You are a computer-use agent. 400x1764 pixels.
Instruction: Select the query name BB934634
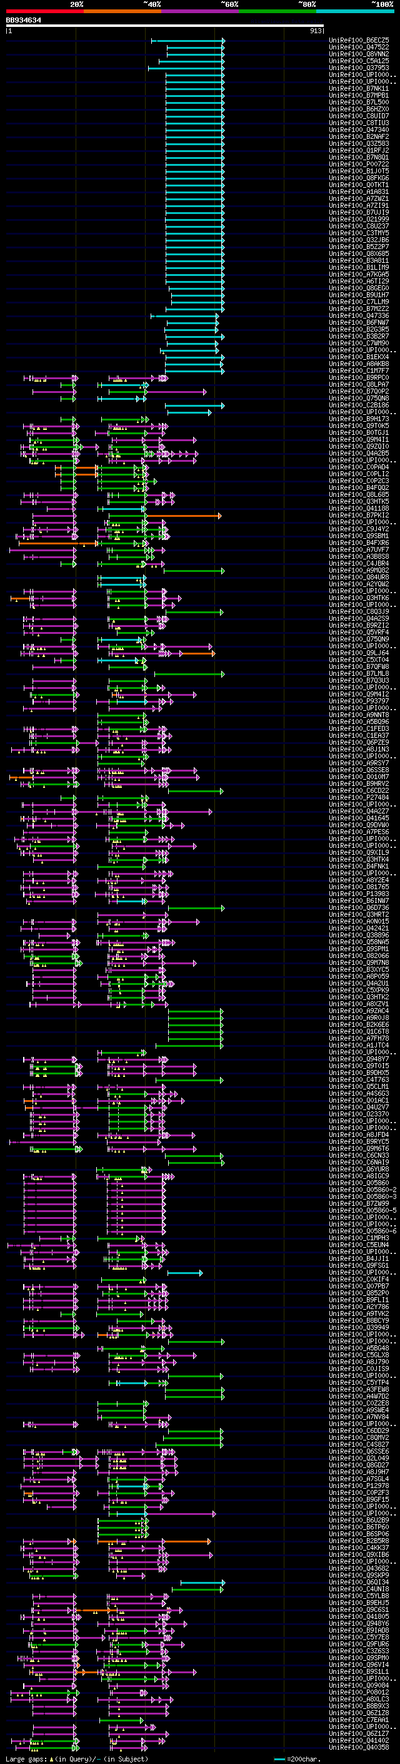(23, 20)
